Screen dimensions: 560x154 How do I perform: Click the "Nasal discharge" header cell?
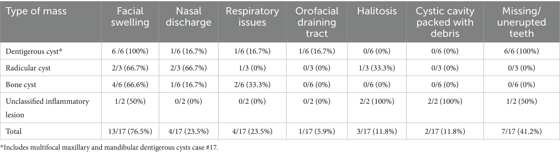pyautogui.click(x=188, y=17)
